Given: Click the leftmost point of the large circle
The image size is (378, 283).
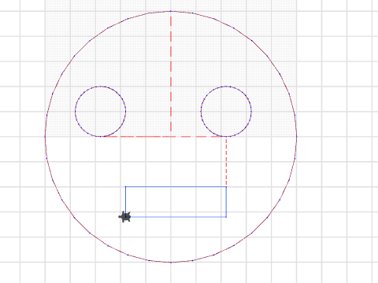Looking at the screenshot, I should coord(45,137).
